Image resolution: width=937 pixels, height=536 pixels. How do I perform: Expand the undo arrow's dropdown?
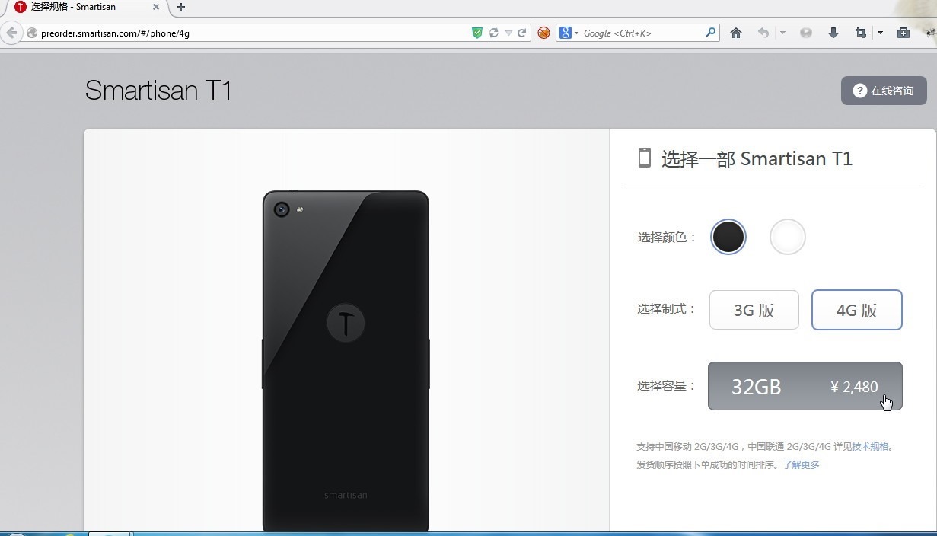pos(782,33)
